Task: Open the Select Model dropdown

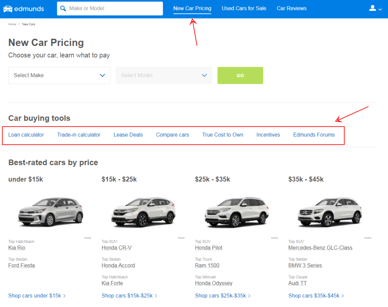Action: tap(164, 76)
